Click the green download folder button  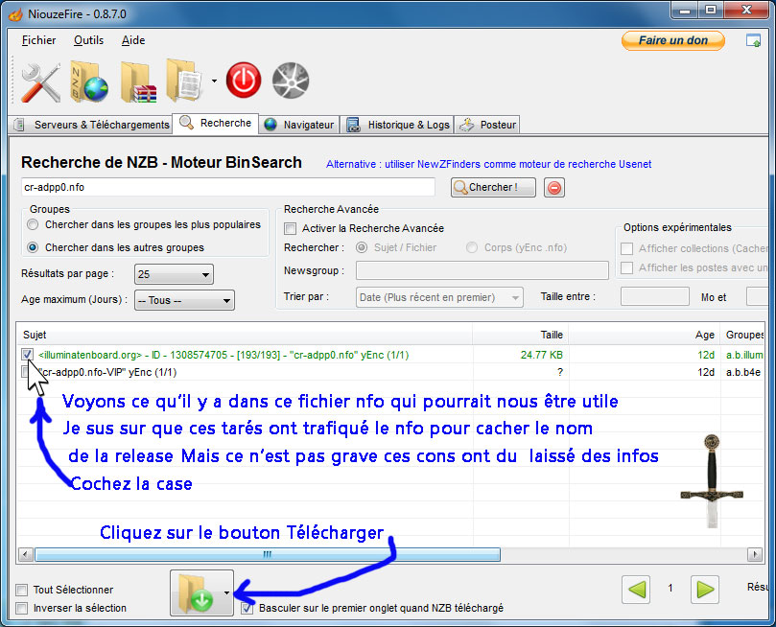[x=197, y=592]
